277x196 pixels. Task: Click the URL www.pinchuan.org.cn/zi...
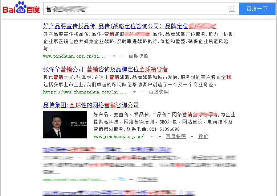[74, 56]
